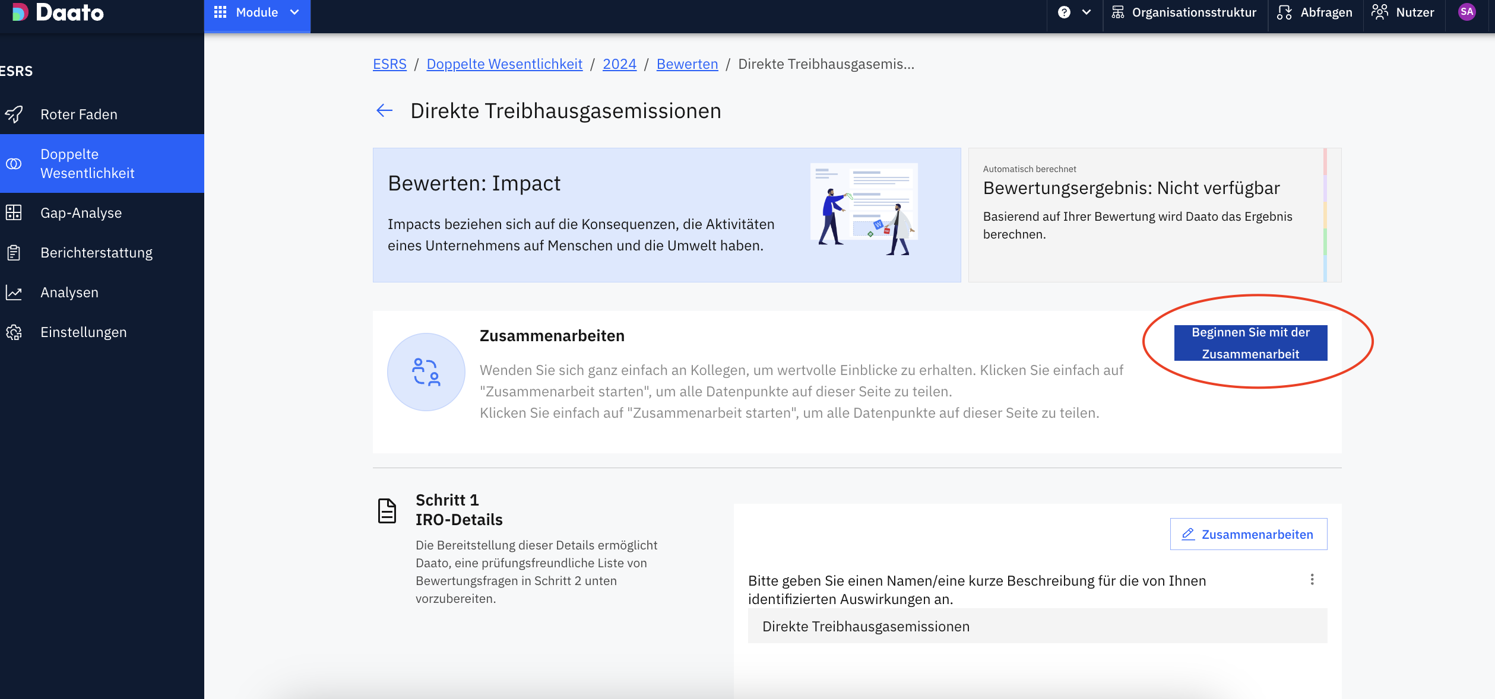1495x699 pixels.
Task: Click the back arrow beside page title
Action: pos(385,110)
